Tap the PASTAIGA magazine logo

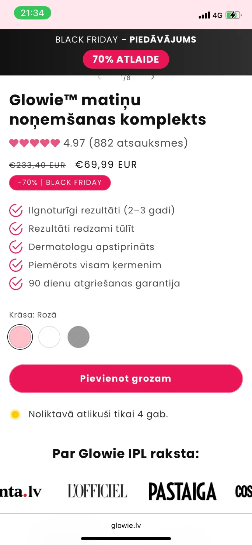click(x=182, y=491)
